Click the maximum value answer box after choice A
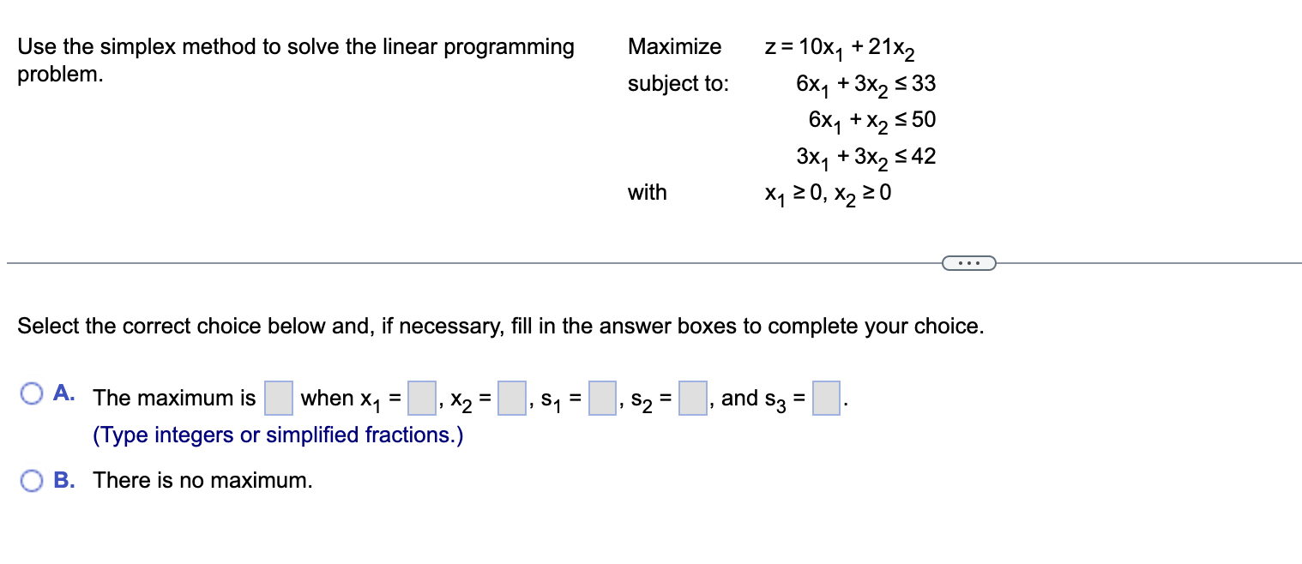Screen dimensions: 1302x564 tap(278, 397)
